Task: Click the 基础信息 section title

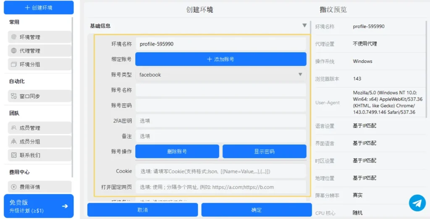Action: pos(100,26)
